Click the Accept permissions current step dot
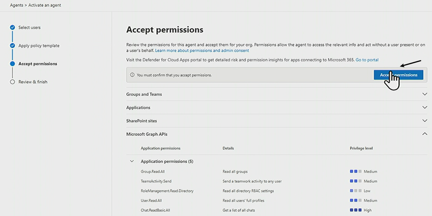Screen dimensions: 432x216 12,64
